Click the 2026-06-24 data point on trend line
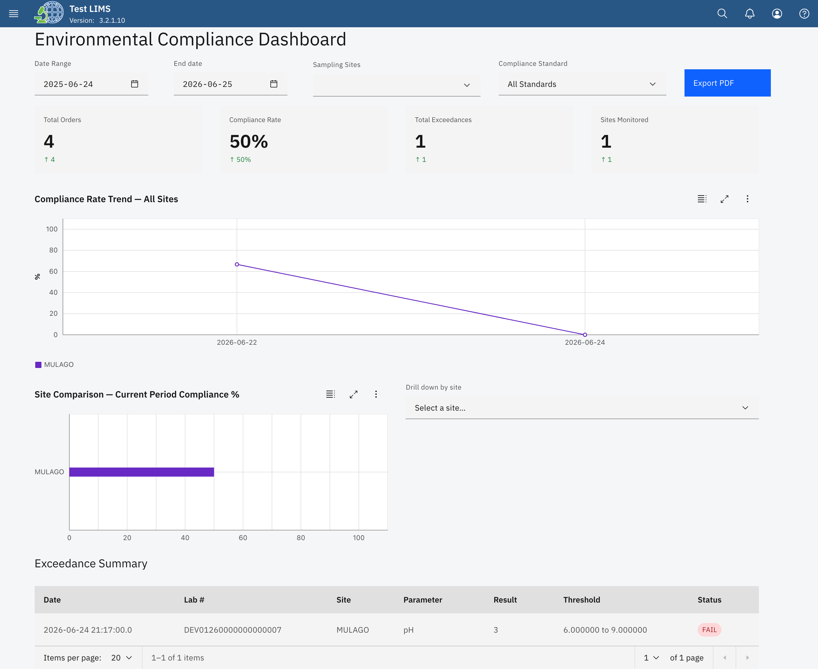This screenshot has height=669, width=818. [585, 334]
